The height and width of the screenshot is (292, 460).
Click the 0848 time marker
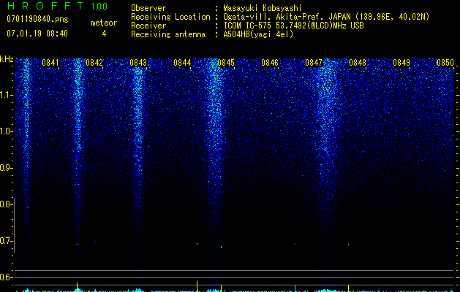coord(358,63)
